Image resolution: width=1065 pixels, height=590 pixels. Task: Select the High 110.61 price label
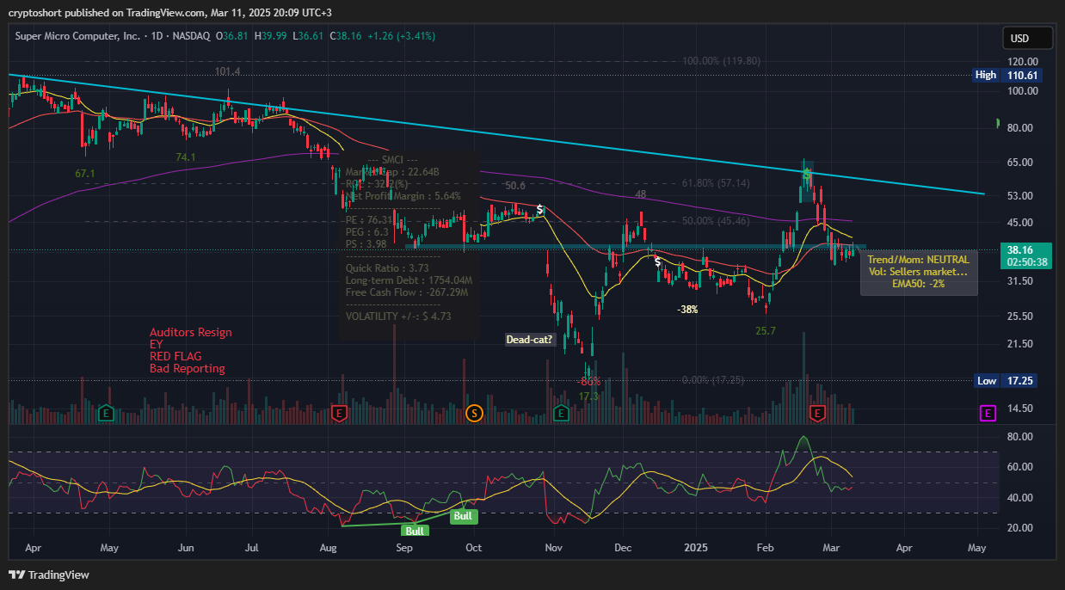pyautogui.click(x=1007, y=75)
